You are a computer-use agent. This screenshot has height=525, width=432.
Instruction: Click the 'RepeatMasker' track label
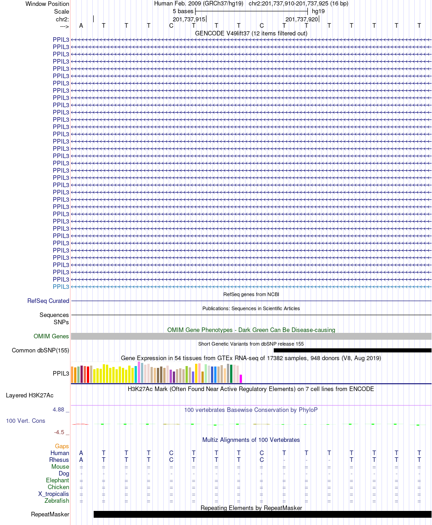(50, 514)
